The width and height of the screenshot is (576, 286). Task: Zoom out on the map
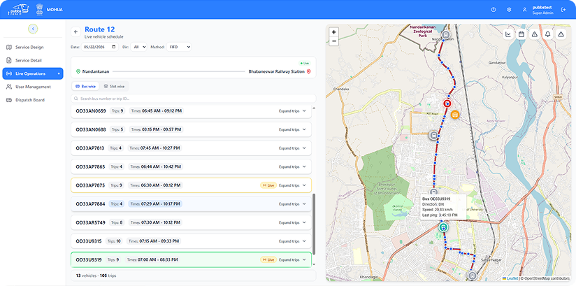tap(334, 41)
